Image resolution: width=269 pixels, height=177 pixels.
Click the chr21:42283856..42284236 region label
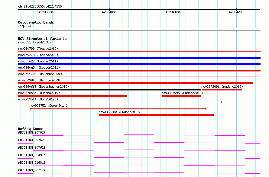pos(40,7)
